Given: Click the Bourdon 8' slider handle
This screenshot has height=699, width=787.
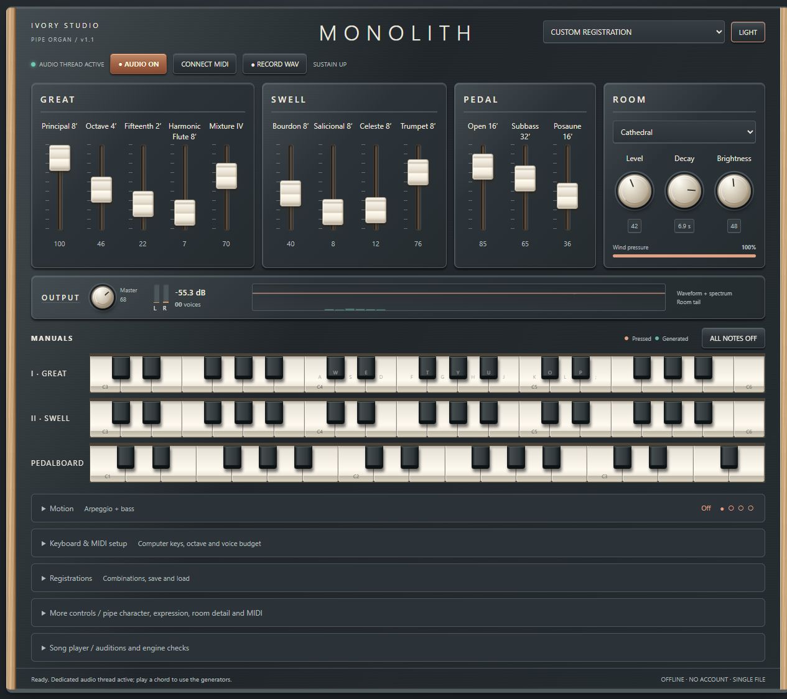Looking at the screenshot, I should pos(291,193).
